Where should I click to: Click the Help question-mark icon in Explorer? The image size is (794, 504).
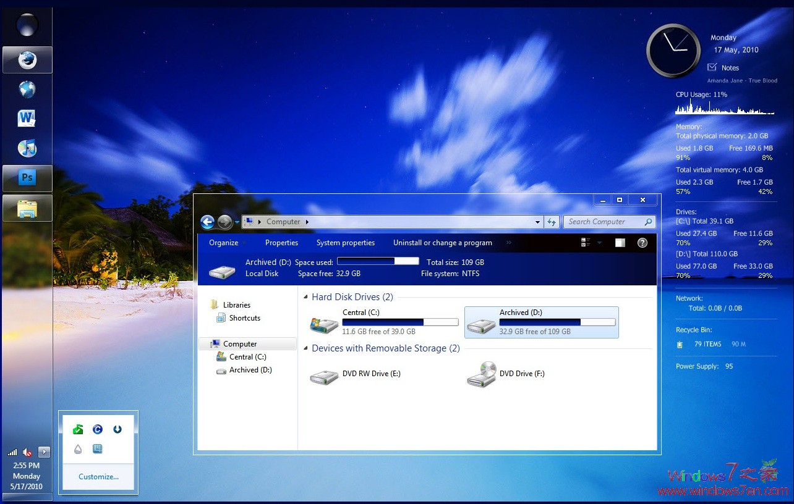point(642,243)
